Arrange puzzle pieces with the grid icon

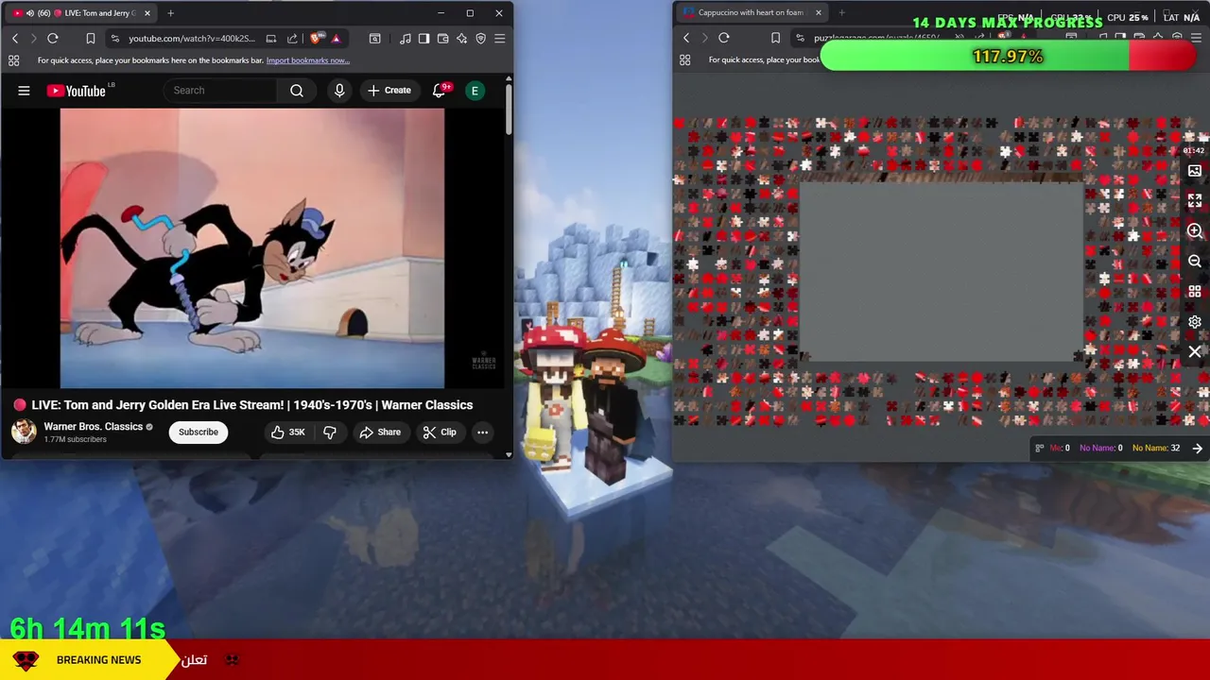tap(1195, 292)
